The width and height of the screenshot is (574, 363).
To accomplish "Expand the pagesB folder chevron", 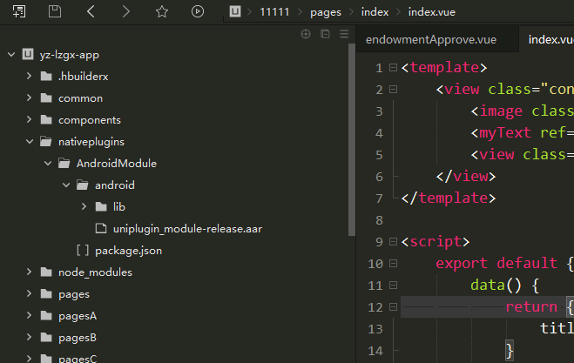I will click(x=30, y=338).
